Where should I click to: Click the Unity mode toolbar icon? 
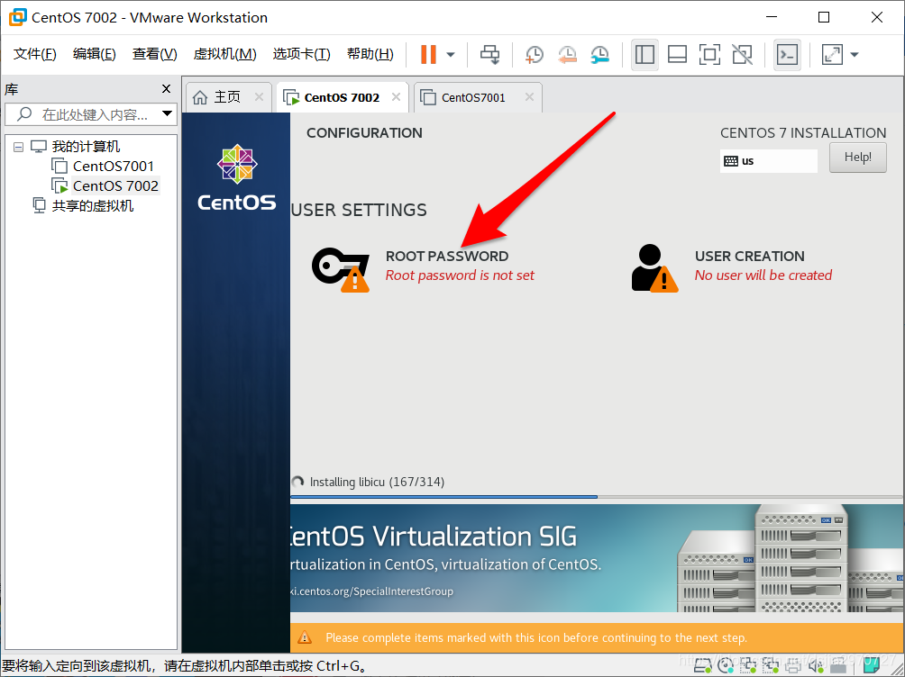click(742, 55)
